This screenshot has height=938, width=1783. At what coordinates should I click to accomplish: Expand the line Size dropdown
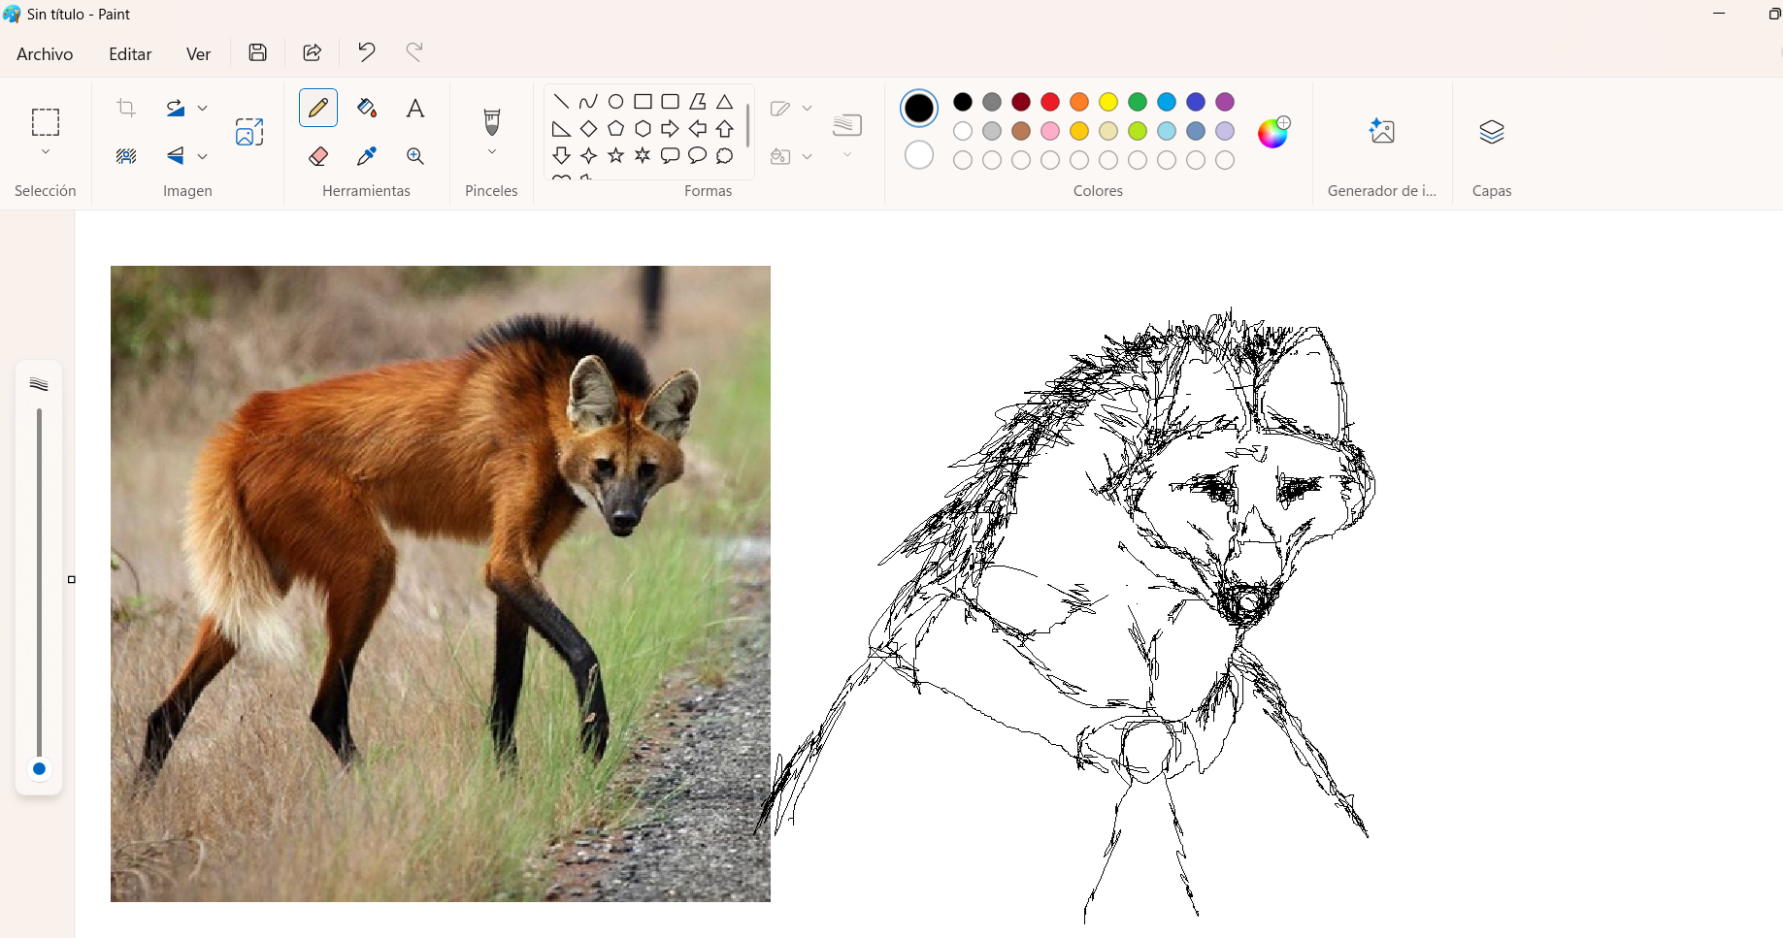click(x=847, y=155)
